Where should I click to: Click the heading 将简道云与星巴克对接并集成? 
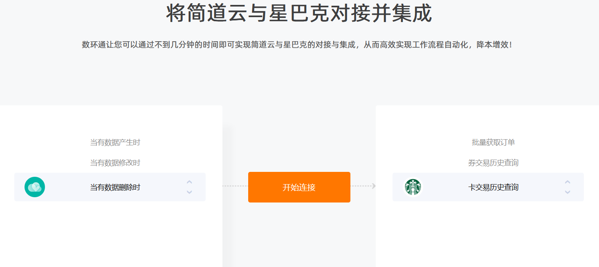tap(299, 13)
